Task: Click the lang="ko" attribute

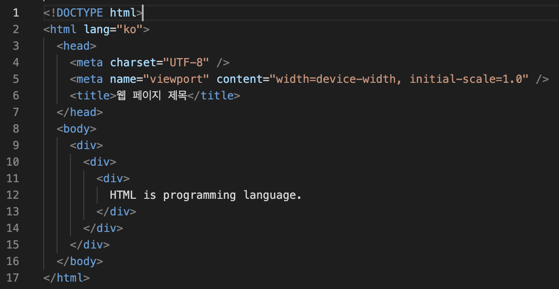Action: (x=114, y=29)
